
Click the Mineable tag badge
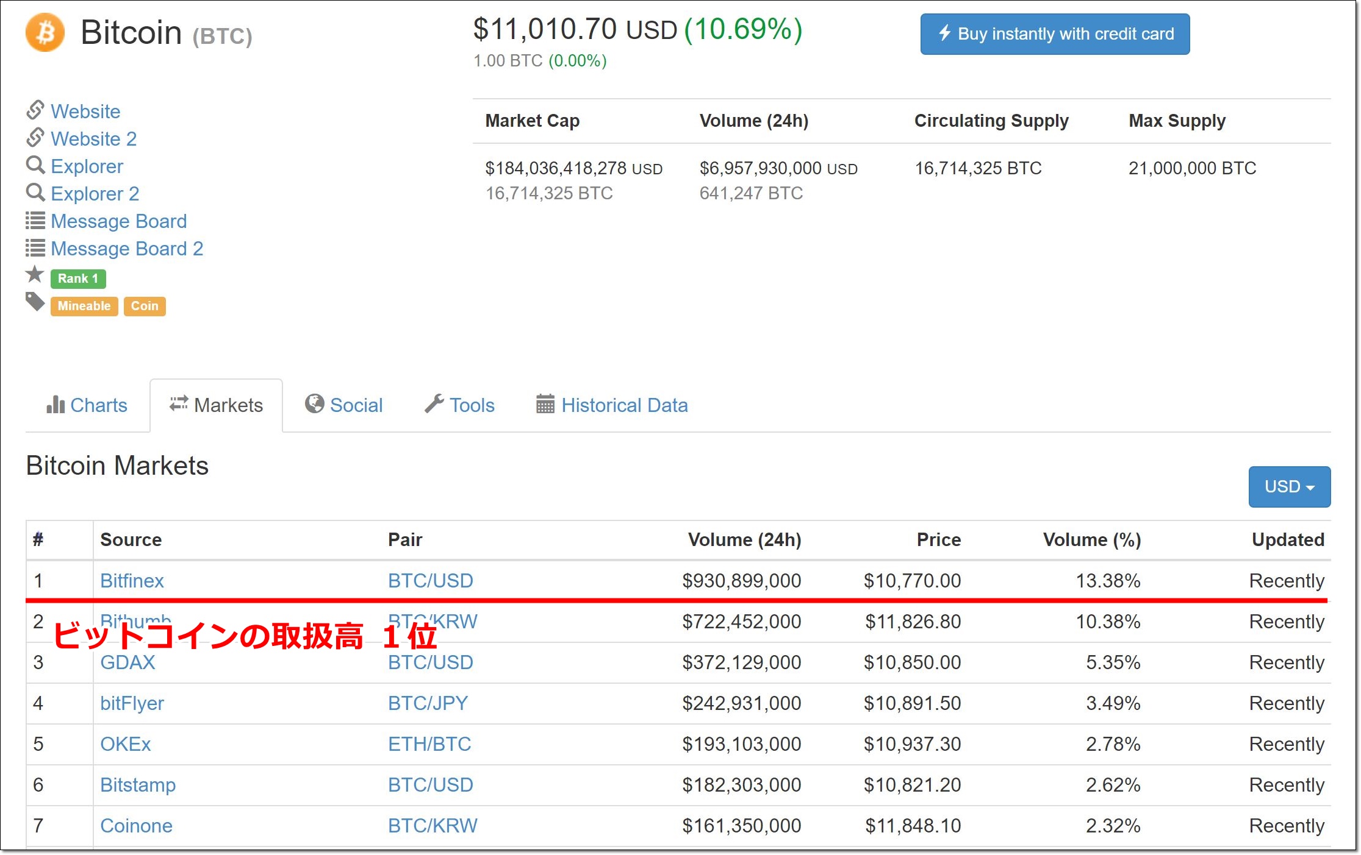pyautogui.click(x=84, y=306)
